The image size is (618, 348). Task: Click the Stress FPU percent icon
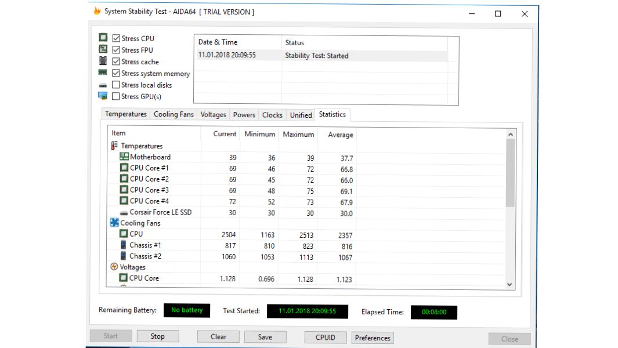tap(103, 49)
